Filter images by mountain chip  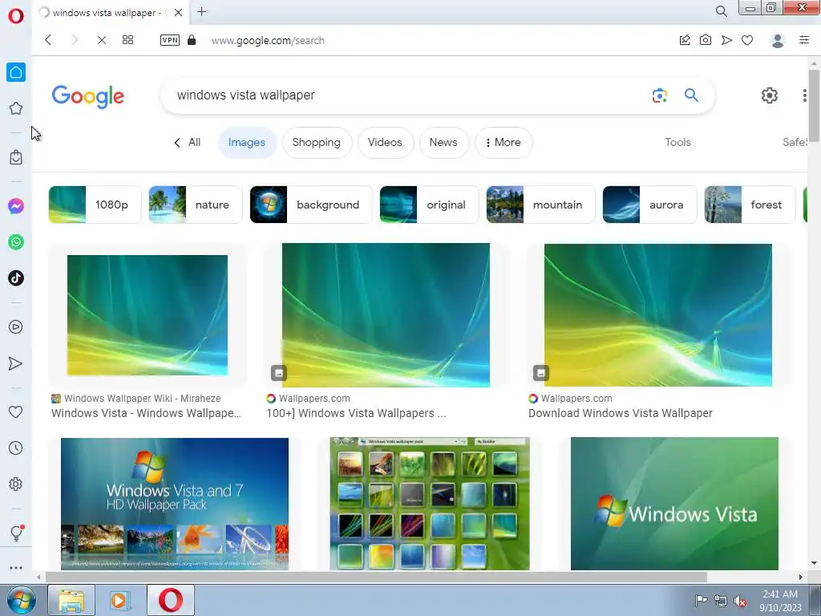tap(541, 205)
